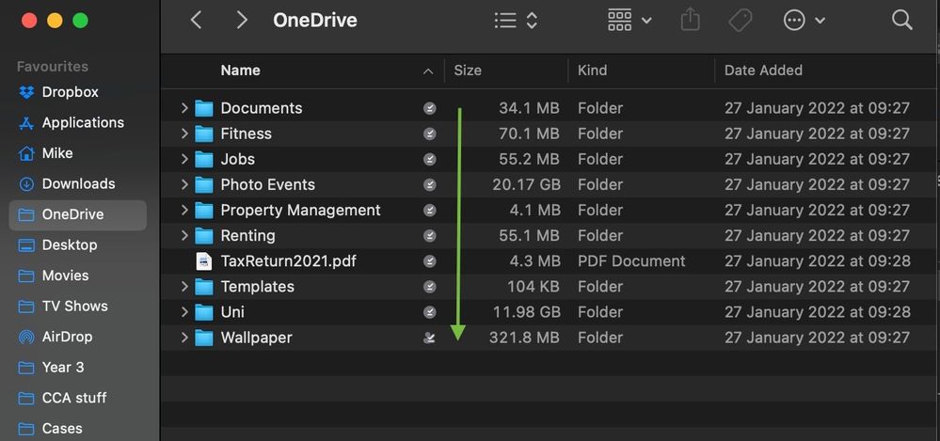Expand the Photo Events folder

184,184
